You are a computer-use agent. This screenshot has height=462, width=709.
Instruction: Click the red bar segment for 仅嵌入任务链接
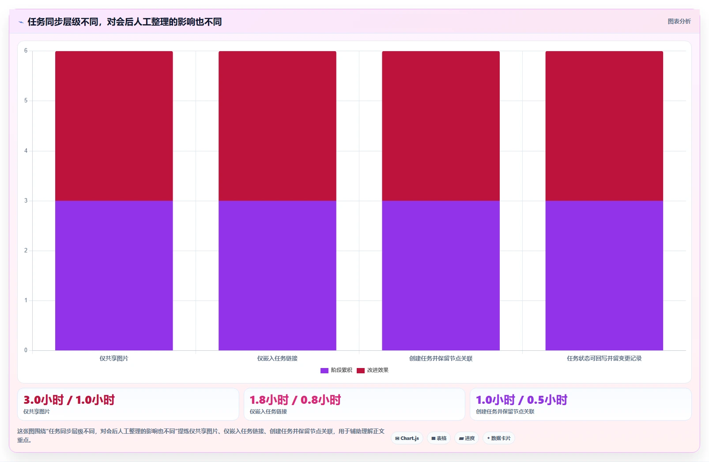coord(277,126)
